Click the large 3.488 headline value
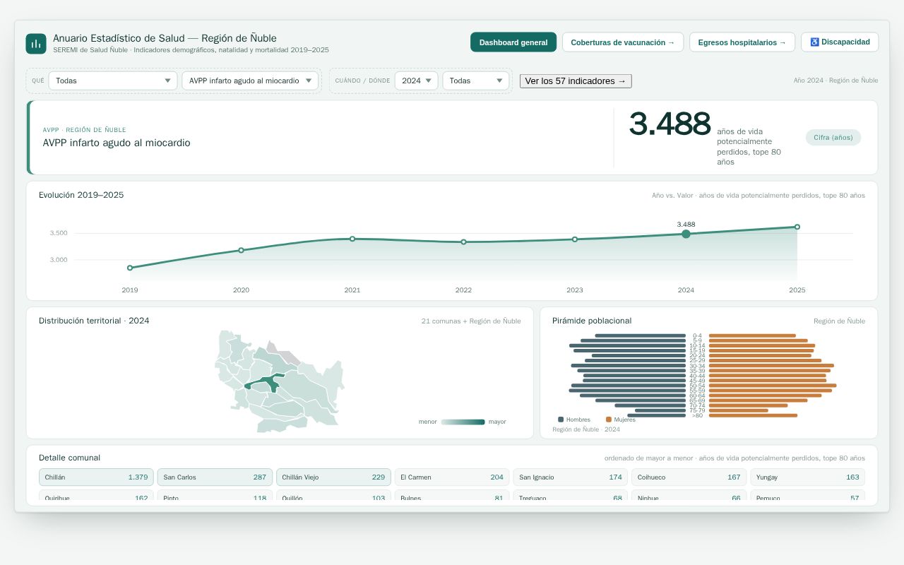Screen dimensions: 904x565 point(670,124)
